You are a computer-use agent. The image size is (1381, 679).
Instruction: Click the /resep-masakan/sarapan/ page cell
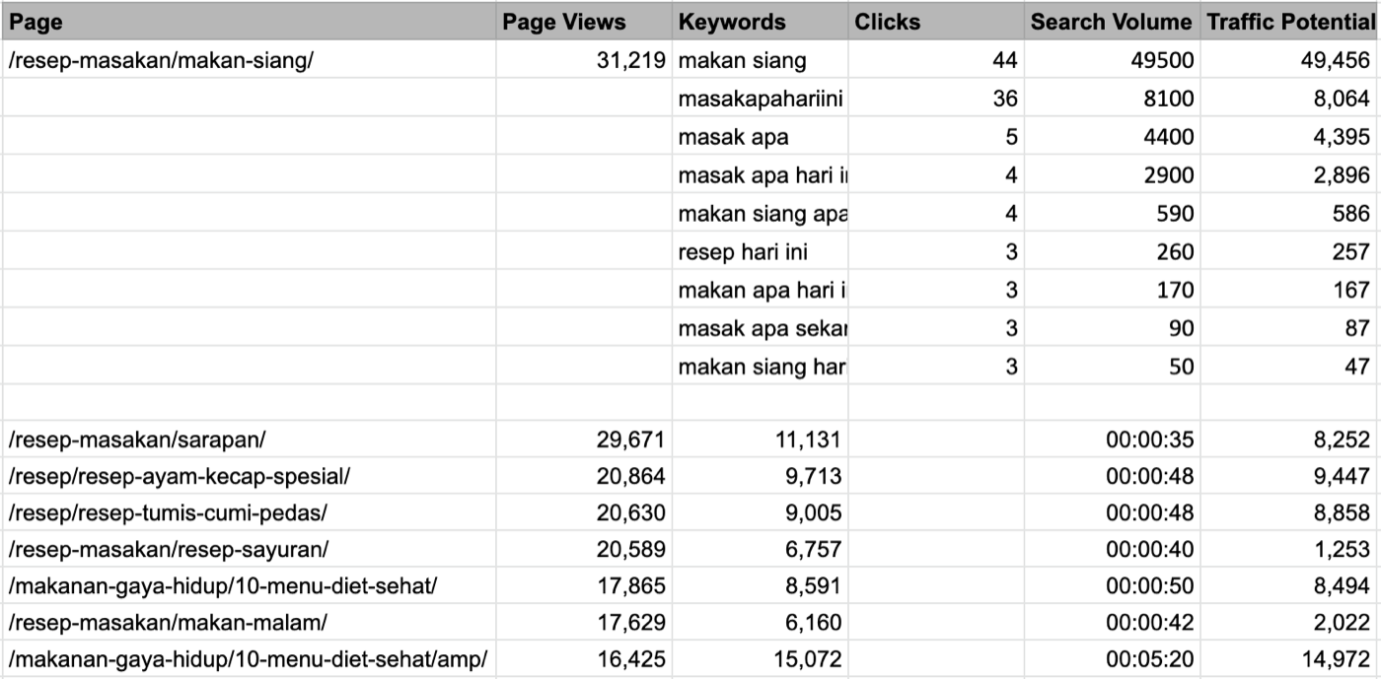coord(249,440)
